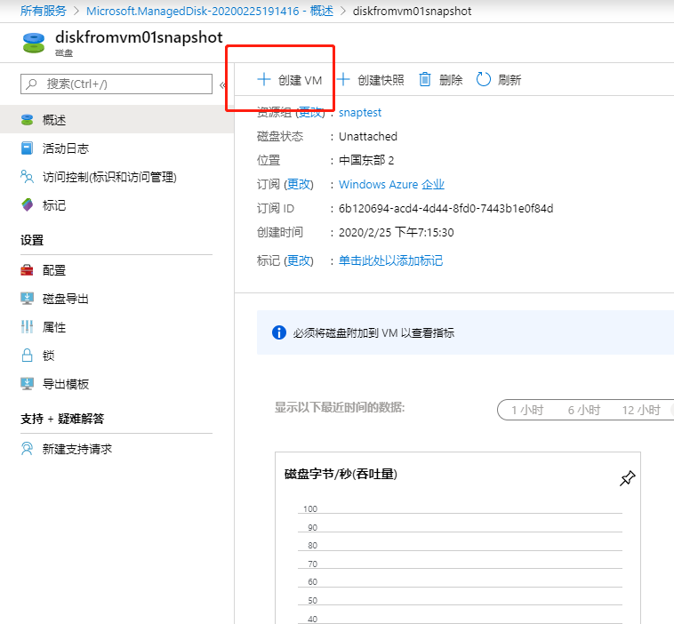Select the 6 小时 time range
Image resolution: width=674 pixels, height=624 pixels.
point(583,410)
